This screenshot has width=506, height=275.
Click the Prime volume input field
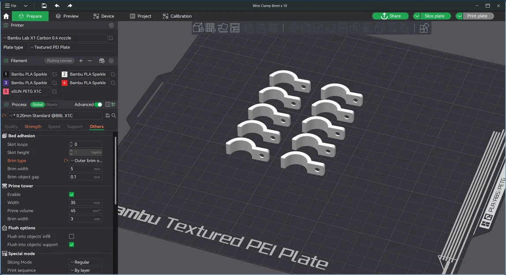[86, 211]
